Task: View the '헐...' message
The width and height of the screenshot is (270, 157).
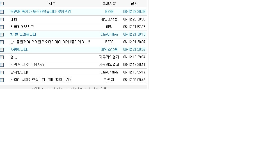Action: [x=13, y=57]
